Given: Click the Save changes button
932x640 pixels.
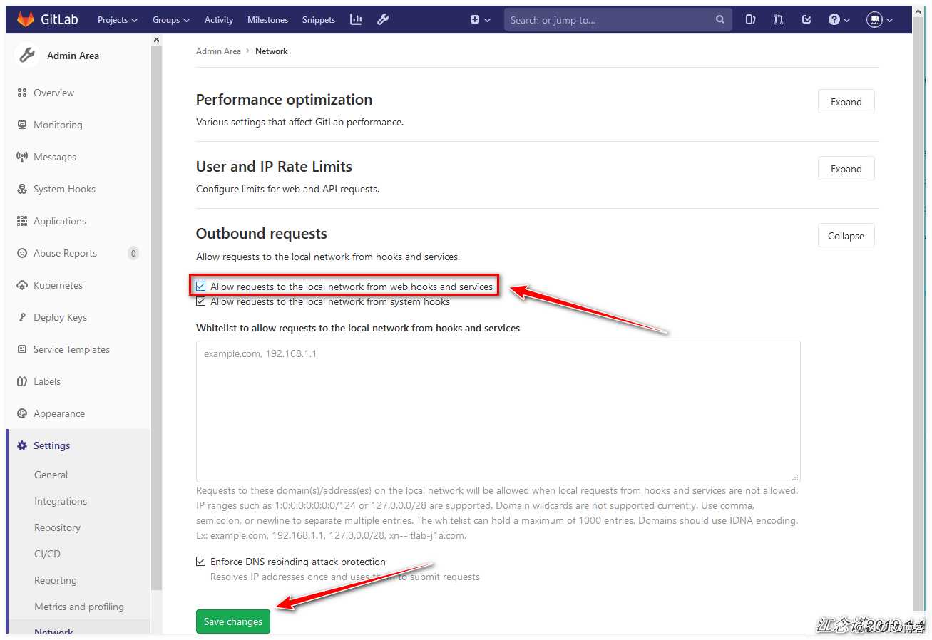Looking at the screenshot, I should (x=233, y=621).
